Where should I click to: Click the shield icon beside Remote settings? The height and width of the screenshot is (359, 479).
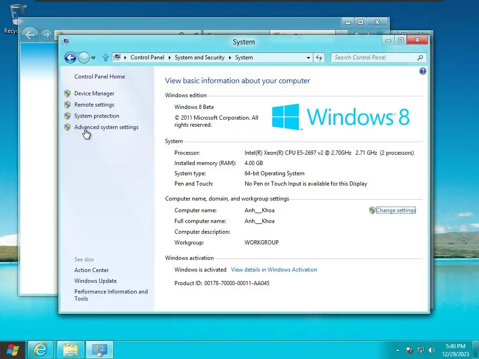67,105
